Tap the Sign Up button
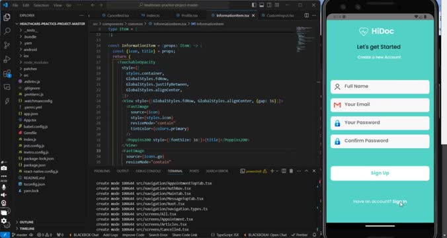 [380, 173]
